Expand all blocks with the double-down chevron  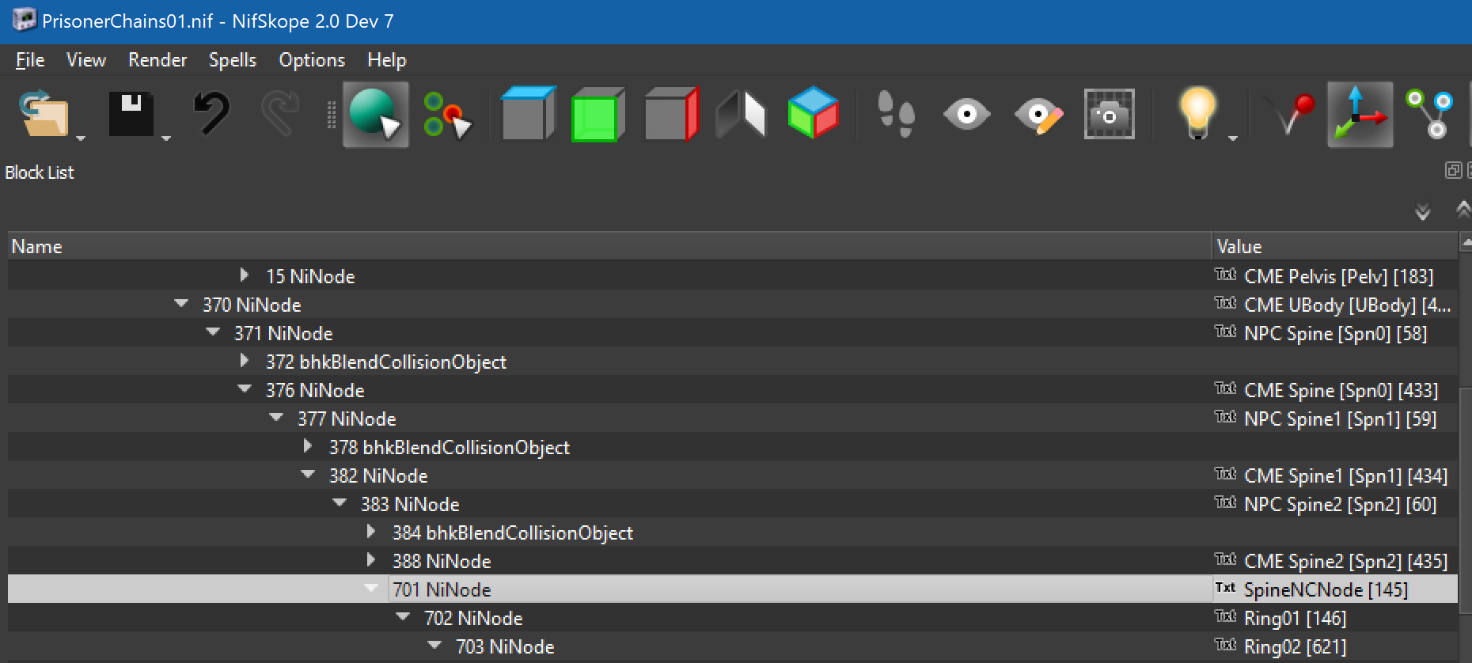1423,211
